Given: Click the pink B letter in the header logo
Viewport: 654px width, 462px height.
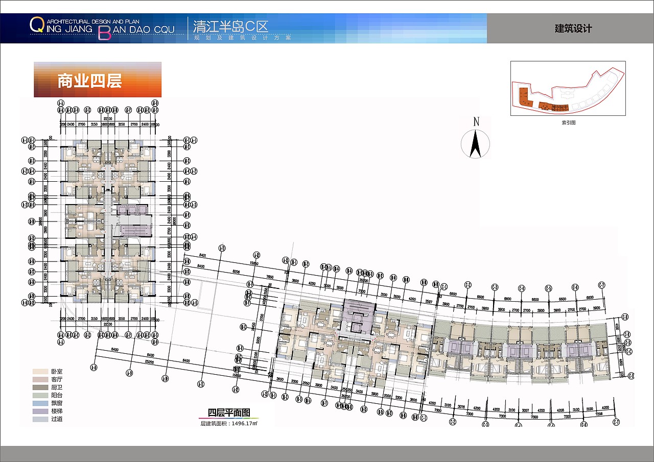Looking at the screenshot, I should [x=104, y=34].
